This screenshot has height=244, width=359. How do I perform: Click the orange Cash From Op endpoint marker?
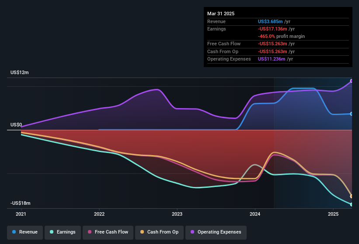[352, 197]
